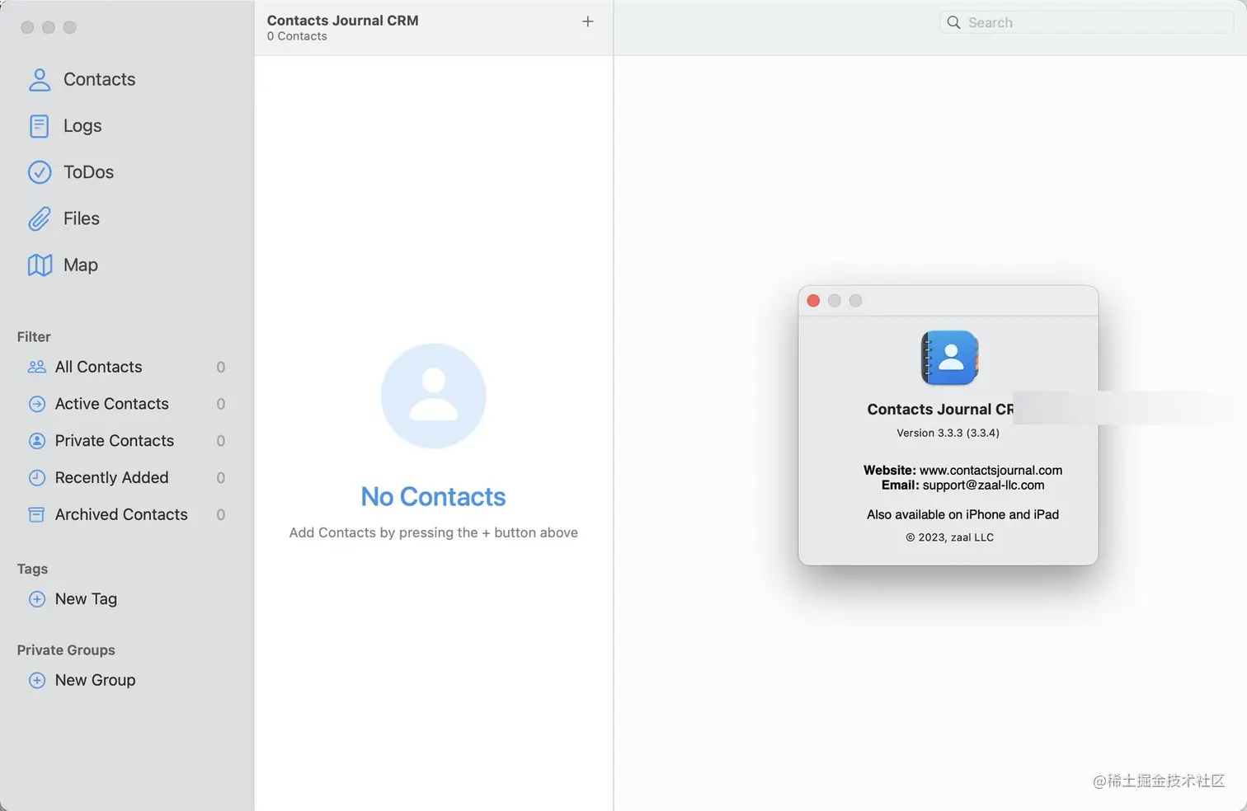Close the About window with red button
Image resolution: width=1247 pixels, height=811 pixels.
coord(813,301)
